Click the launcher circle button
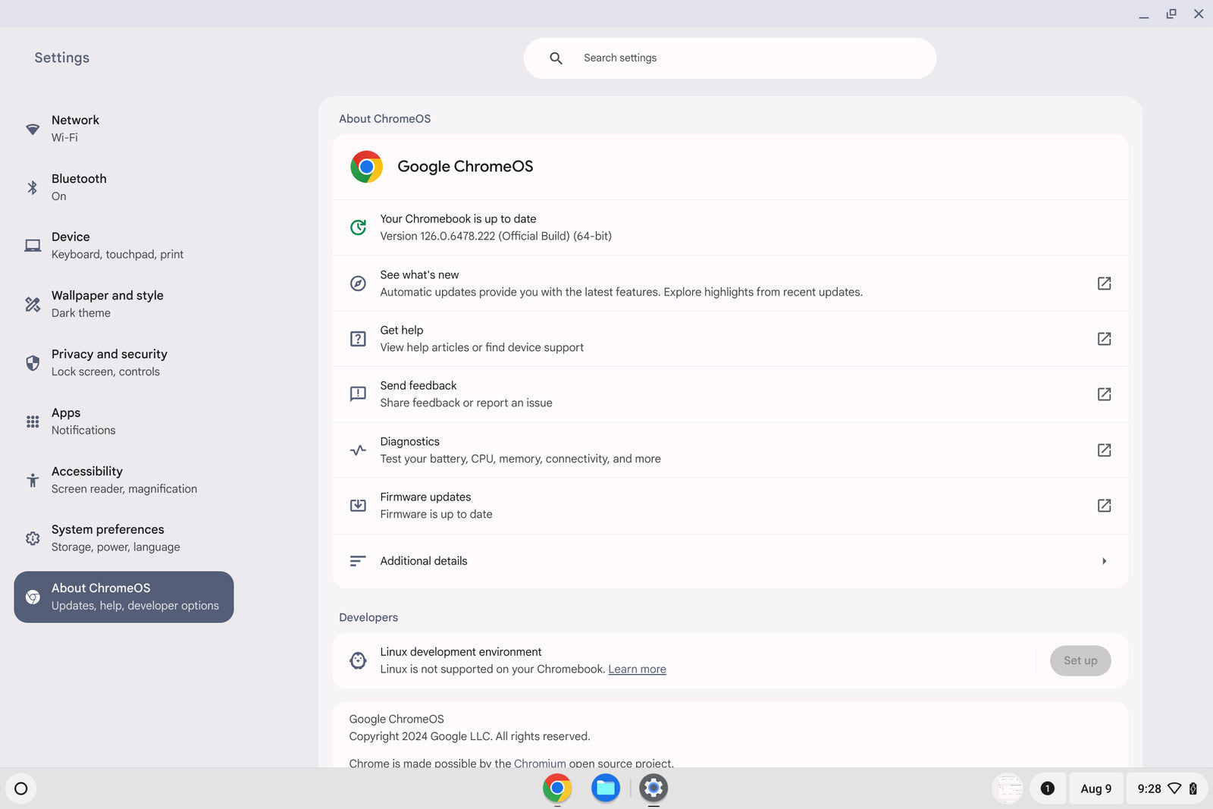The image size is (1213, 809). 21,789
